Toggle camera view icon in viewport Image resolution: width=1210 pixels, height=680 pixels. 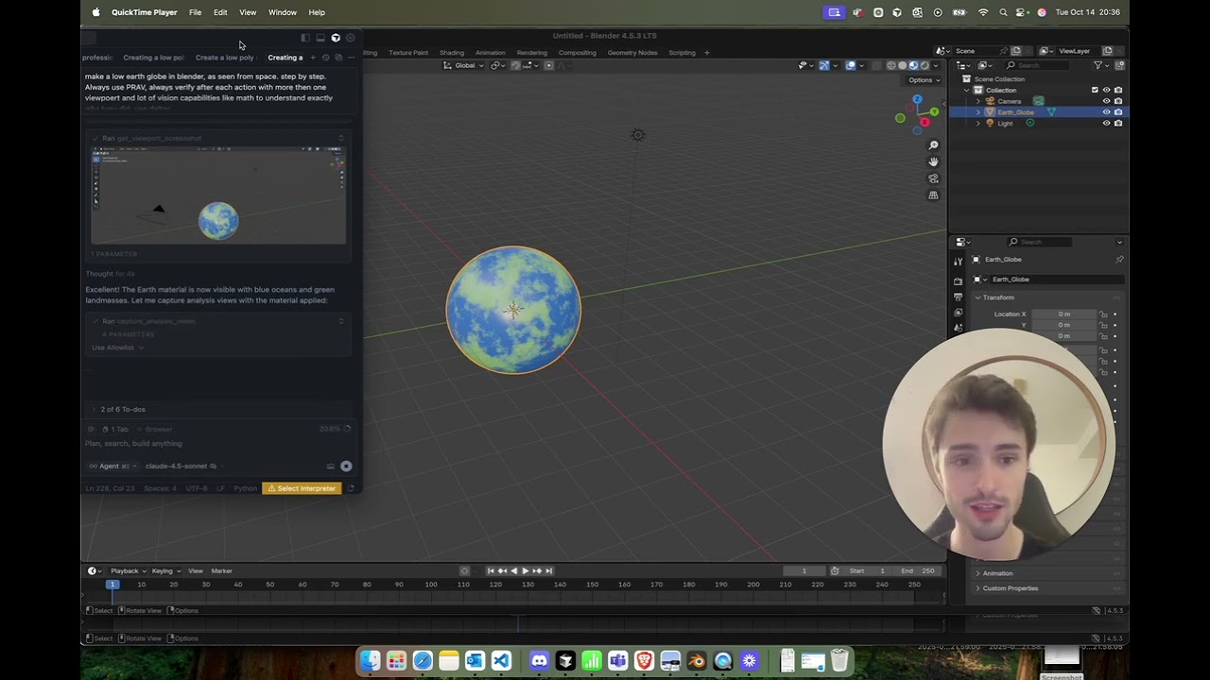(x=933, y=178)
